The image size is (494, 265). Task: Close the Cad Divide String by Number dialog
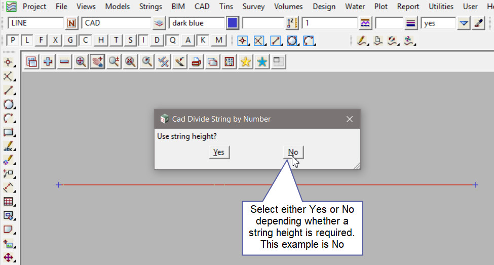pyautogui.click(x=350, y=119)
